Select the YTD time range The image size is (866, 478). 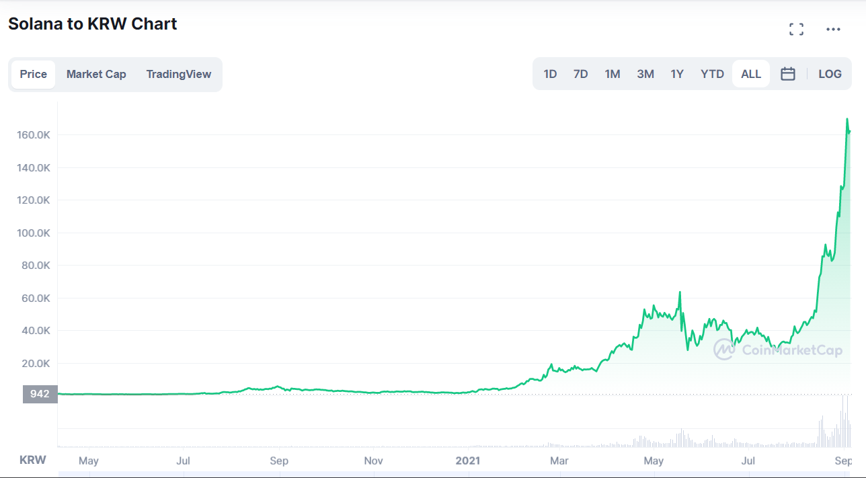pyautogui.click(x=712, y=74)
